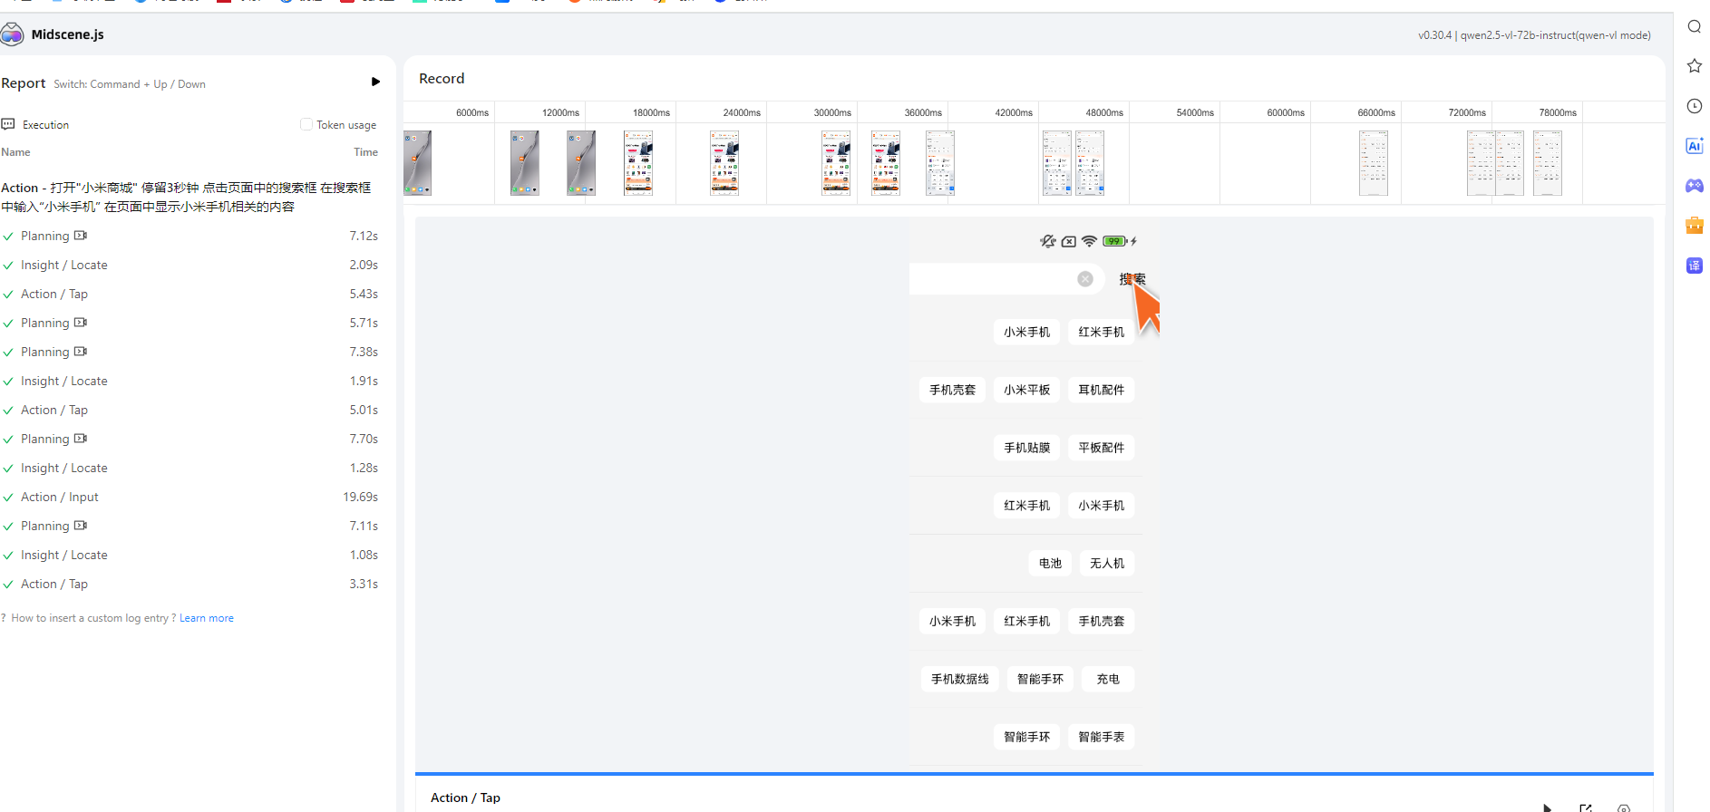This screenshot has width=1710, height=812.
Task: Click the Report heading
Action: click(x=24, y=83)
